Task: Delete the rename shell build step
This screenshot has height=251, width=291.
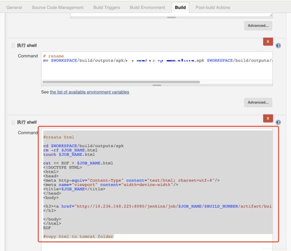Action: coord(268,42)
